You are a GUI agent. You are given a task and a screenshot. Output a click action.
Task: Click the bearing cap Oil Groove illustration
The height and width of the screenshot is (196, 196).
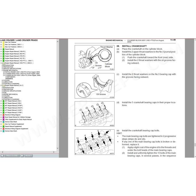(x=95, y=86)
